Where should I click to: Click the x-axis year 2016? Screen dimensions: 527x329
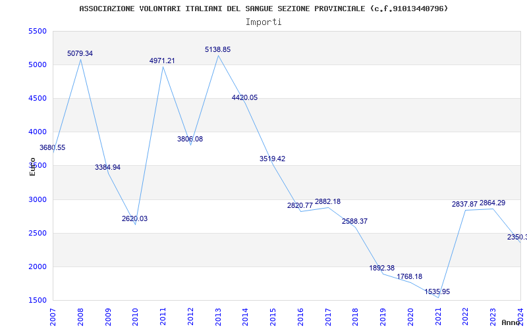pos(300,317)
